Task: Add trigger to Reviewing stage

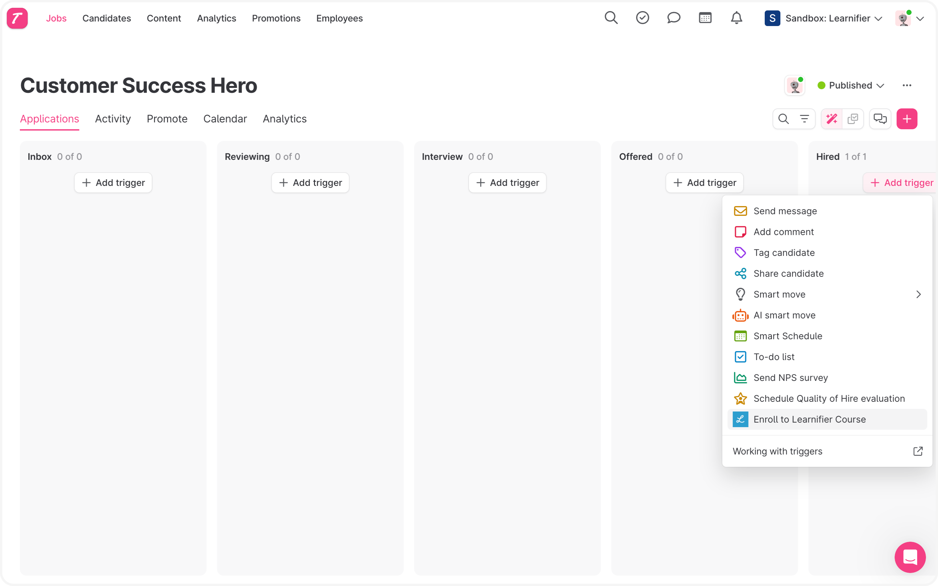Action: coord(310,183)
